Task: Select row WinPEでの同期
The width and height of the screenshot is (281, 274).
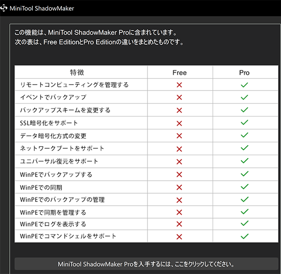Action: (x=146, y=187)
